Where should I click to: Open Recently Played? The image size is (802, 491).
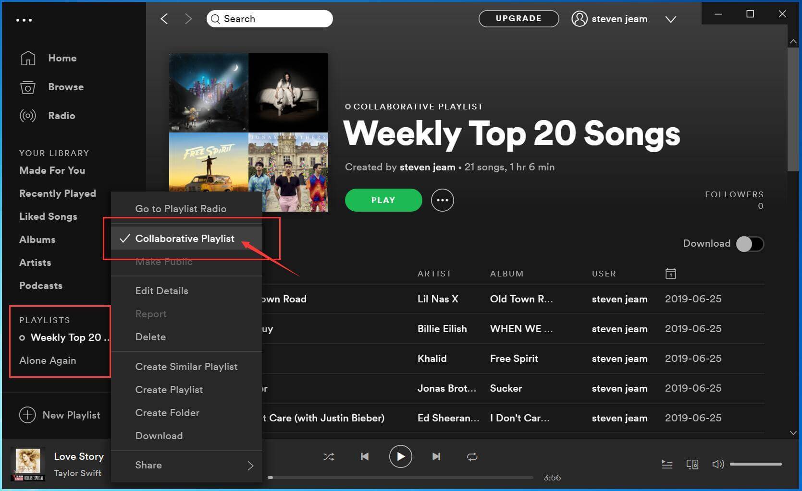[x=58, y=193]
